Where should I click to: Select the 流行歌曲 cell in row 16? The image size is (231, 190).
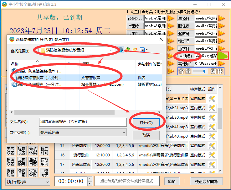tap(81, 155)
